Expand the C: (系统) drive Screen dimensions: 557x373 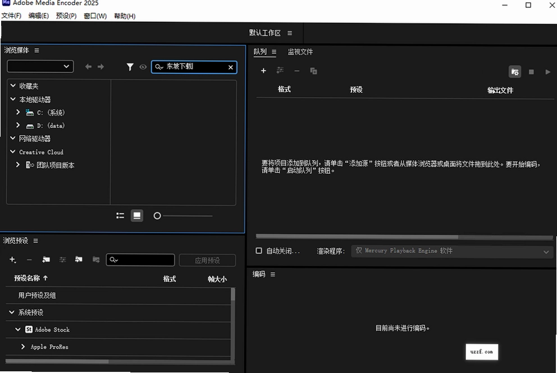tap(18, 112)
